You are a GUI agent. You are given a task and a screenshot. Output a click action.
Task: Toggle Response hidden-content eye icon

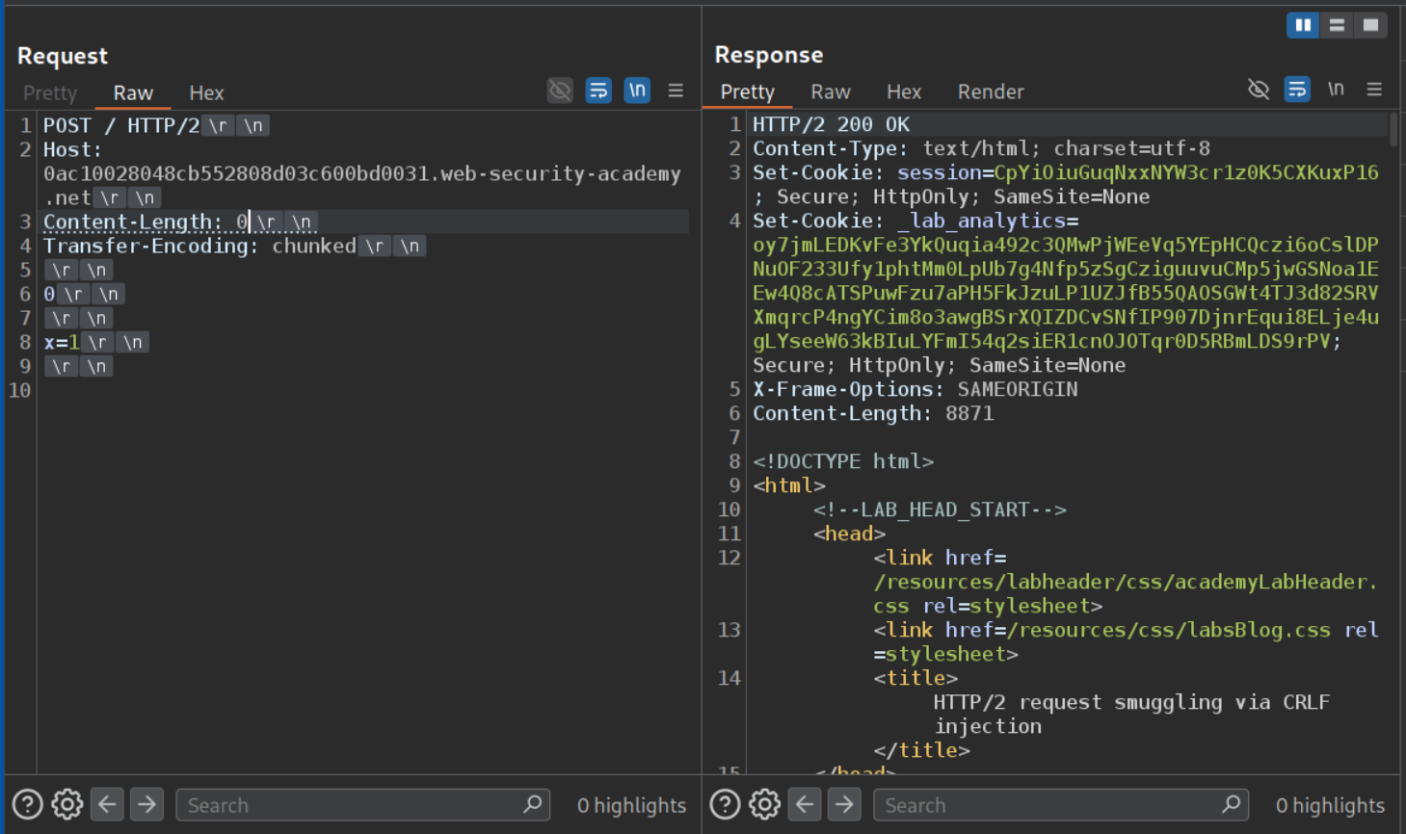pos(1259,90)
